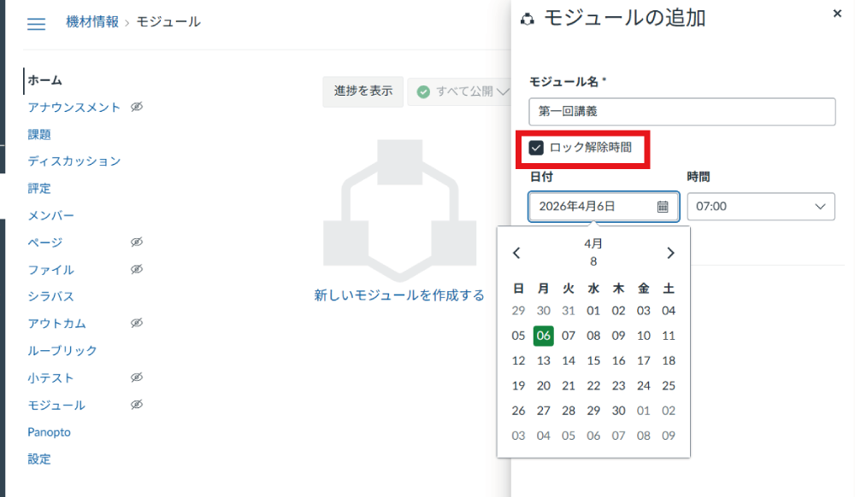855x497 pixels.
Task: Open the hamburger navigation menu icon
Action: 35,24
